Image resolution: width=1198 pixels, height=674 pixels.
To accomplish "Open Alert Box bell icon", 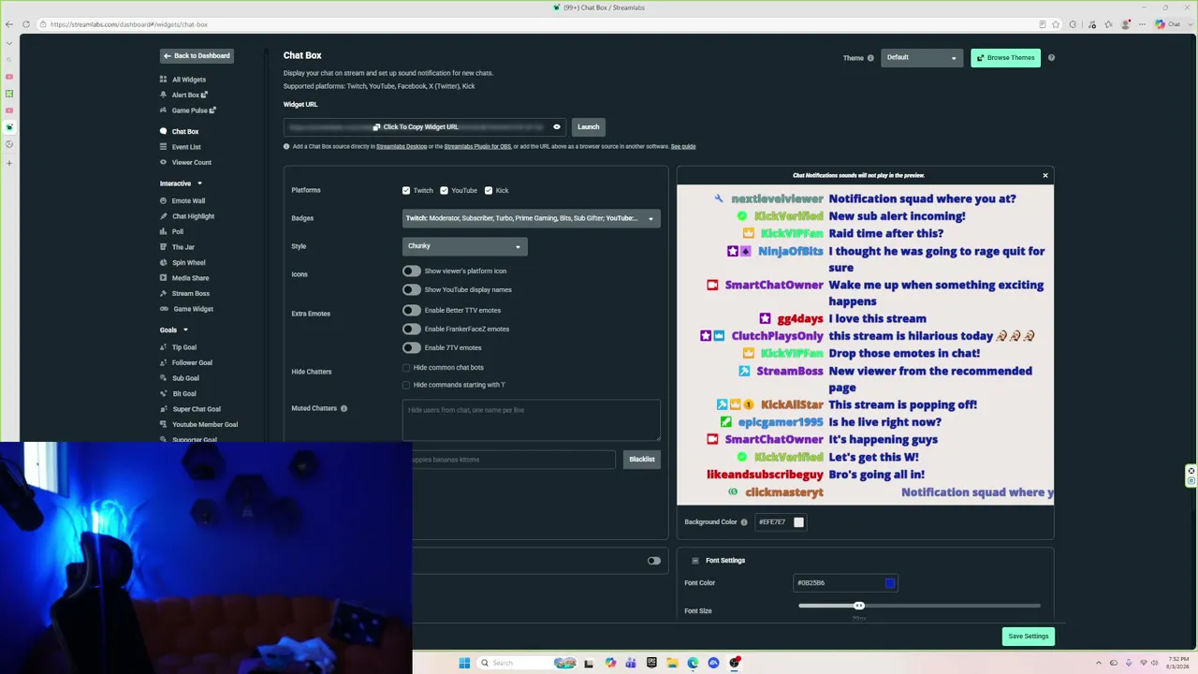I will click(163, 95).
